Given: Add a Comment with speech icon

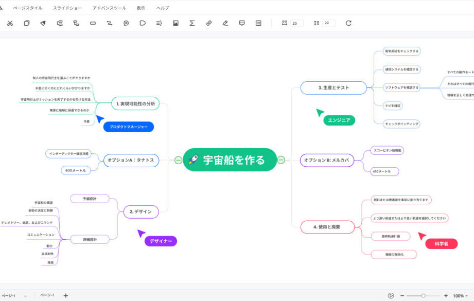Looking at the screenshot, I should (242, 23).
